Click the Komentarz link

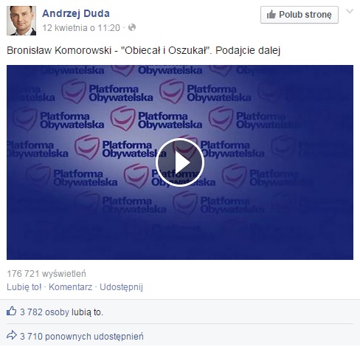pos(71,287)
